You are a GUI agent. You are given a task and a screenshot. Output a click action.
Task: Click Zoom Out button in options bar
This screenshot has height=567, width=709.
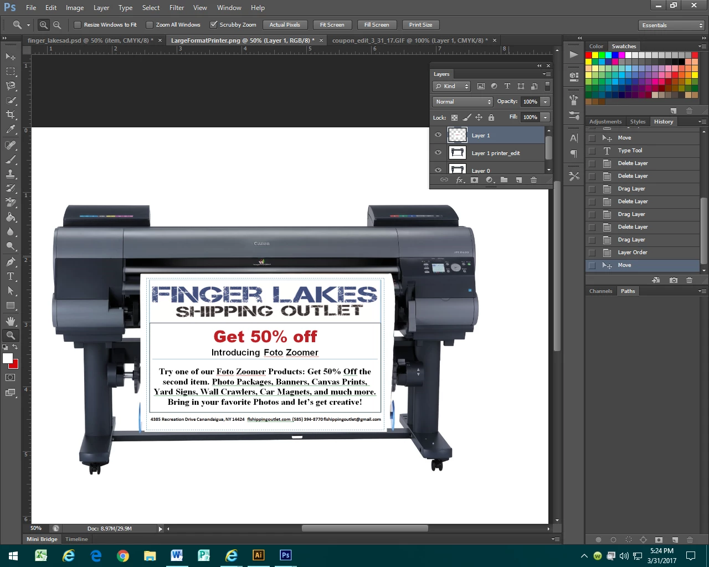coord(57,25)
